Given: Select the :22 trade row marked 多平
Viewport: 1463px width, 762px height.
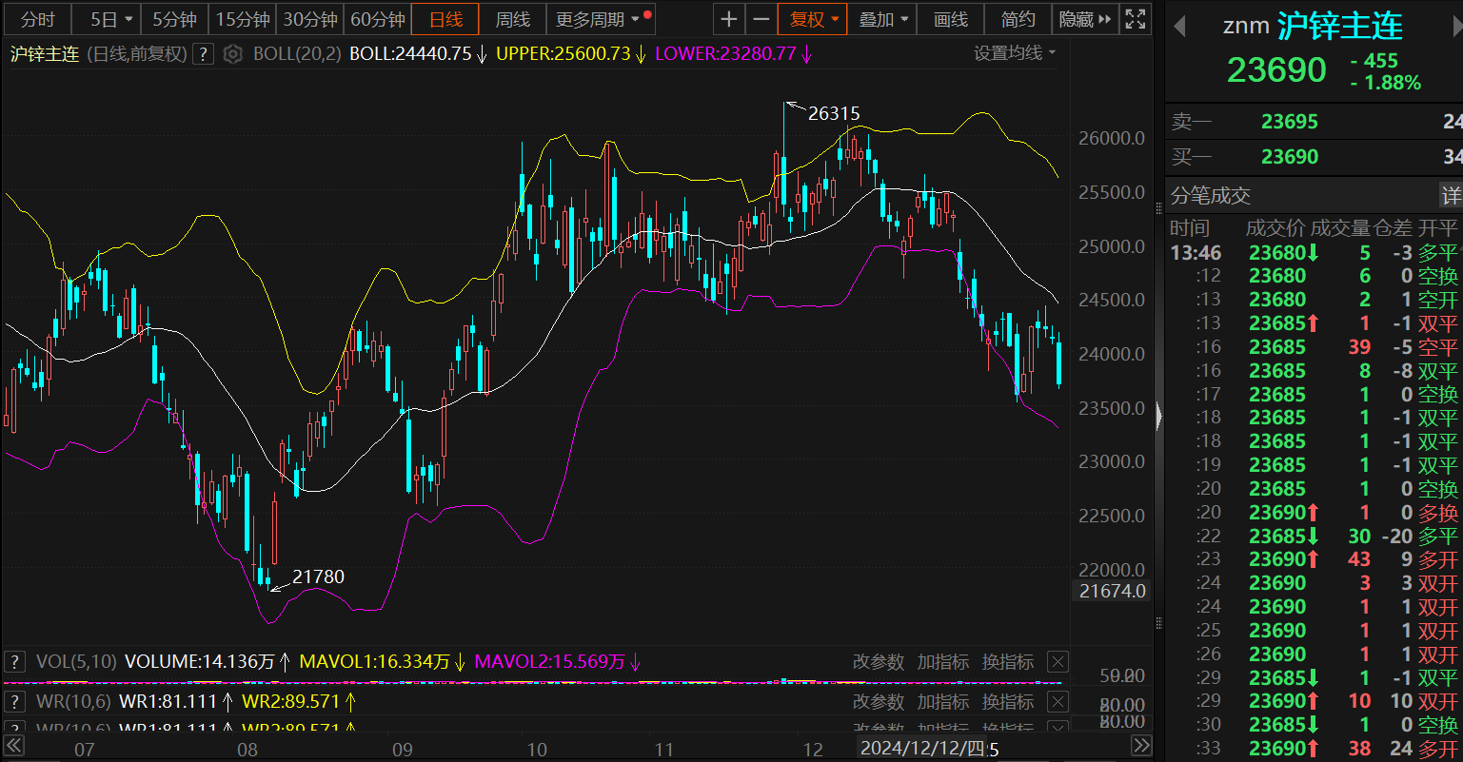Looking at the screenshot, I should [1314, 536].
